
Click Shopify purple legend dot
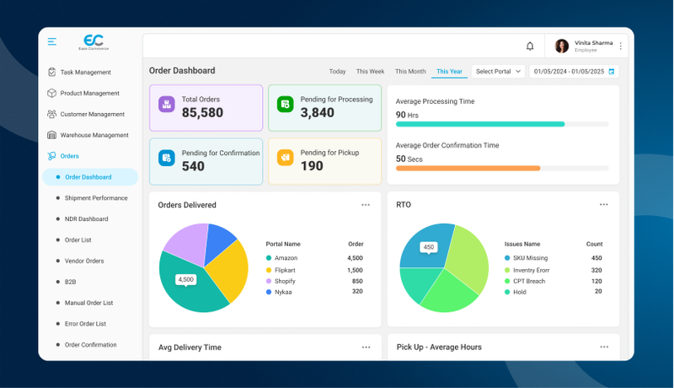click(x=269, y=281)
